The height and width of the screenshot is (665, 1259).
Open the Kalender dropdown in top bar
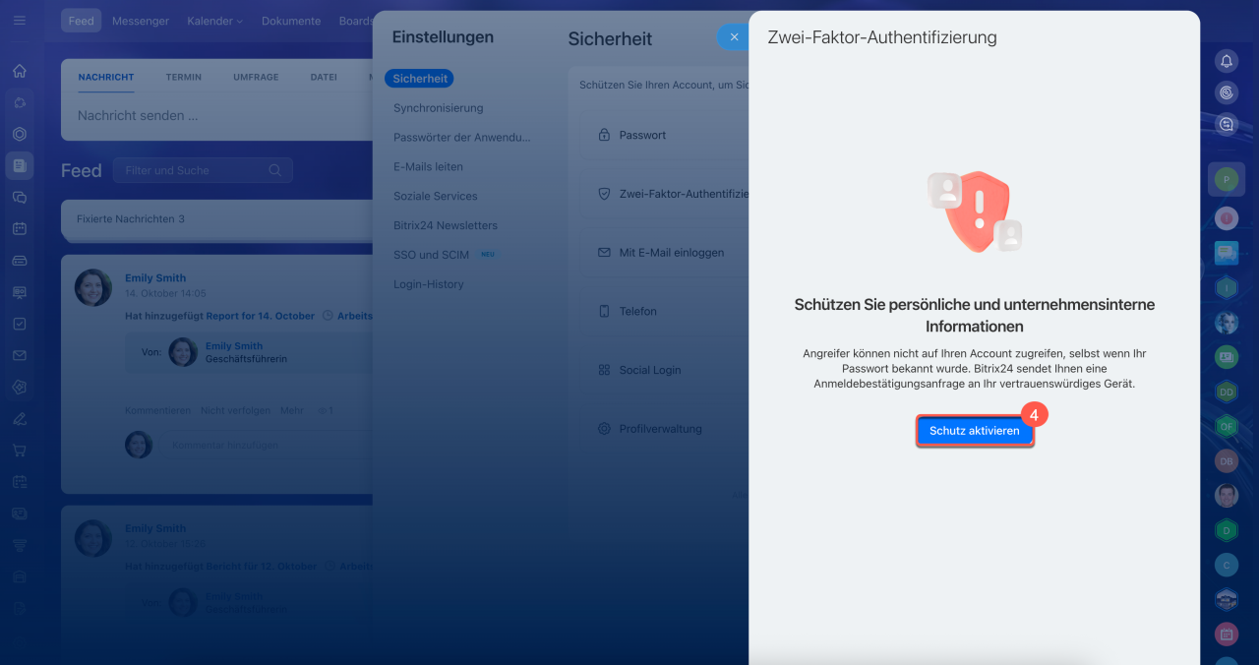pos(214,21)
